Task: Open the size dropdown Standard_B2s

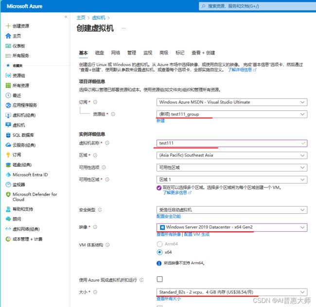Action: pos(232,292)
